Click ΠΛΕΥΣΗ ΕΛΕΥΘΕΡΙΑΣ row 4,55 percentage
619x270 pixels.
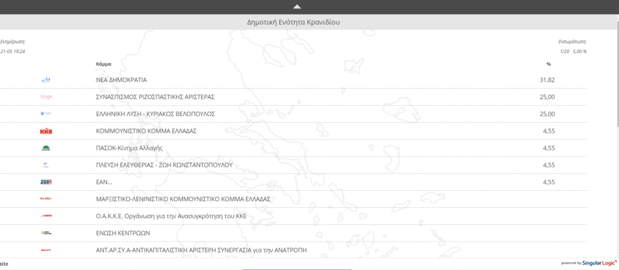click(549, 165)
